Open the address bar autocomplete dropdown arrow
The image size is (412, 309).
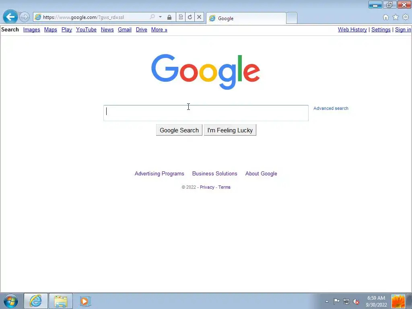coord(160,17)
